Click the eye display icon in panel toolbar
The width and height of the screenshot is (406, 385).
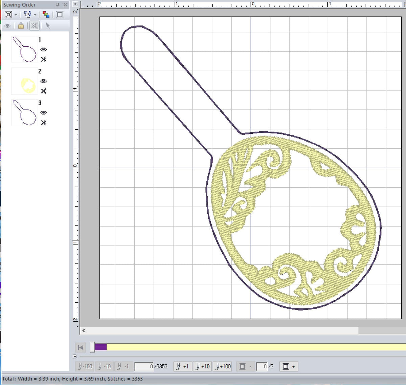point(7,25)
